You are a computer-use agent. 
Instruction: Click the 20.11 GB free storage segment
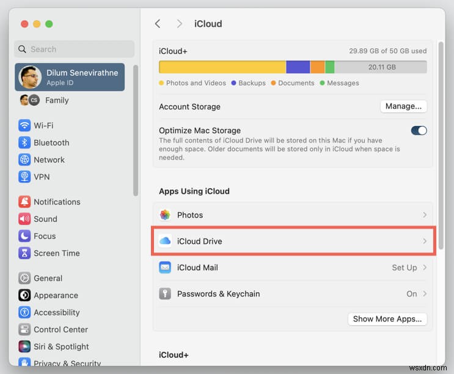(x=381, y=67)
